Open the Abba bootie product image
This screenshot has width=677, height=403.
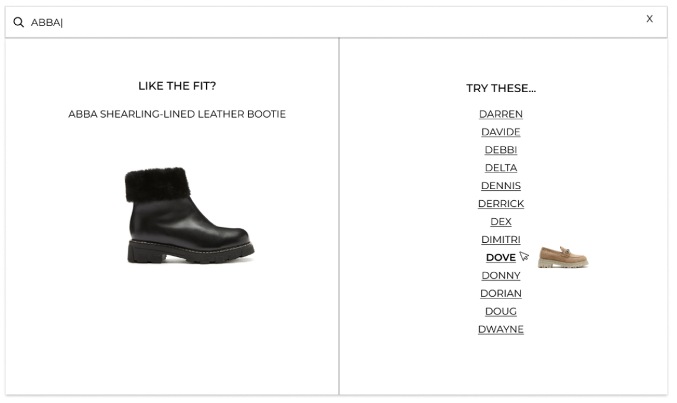190,215
